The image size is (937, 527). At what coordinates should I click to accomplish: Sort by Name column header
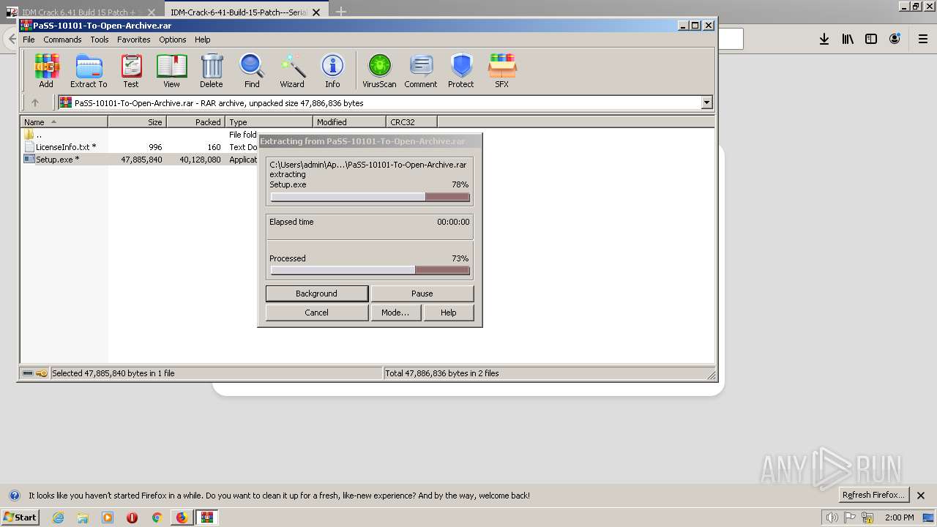(64, 122)
